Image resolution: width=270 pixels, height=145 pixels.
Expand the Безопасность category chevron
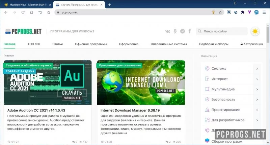[x=257, y=100]
